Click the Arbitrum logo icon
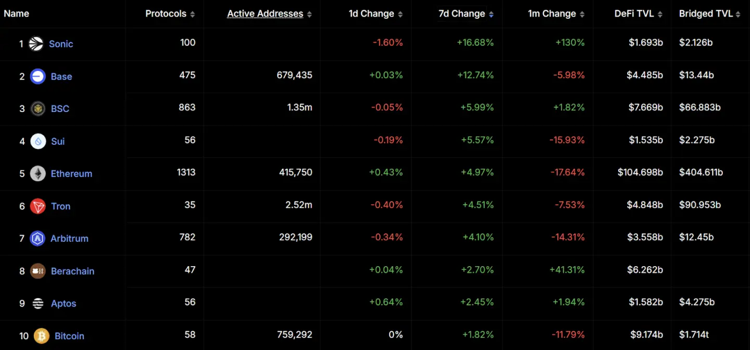Viewport: 750px width, 350px height. click(37, 239)
